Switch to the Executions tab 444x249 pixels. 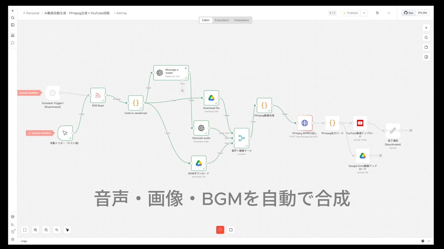pos(222,20)
